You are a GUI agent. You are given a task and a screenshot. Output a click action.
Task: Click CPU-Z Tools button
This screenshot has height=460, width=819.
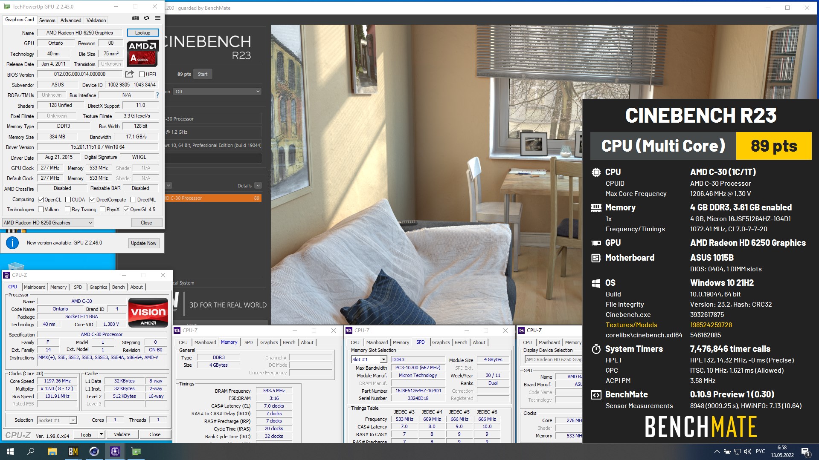point(86,434)
